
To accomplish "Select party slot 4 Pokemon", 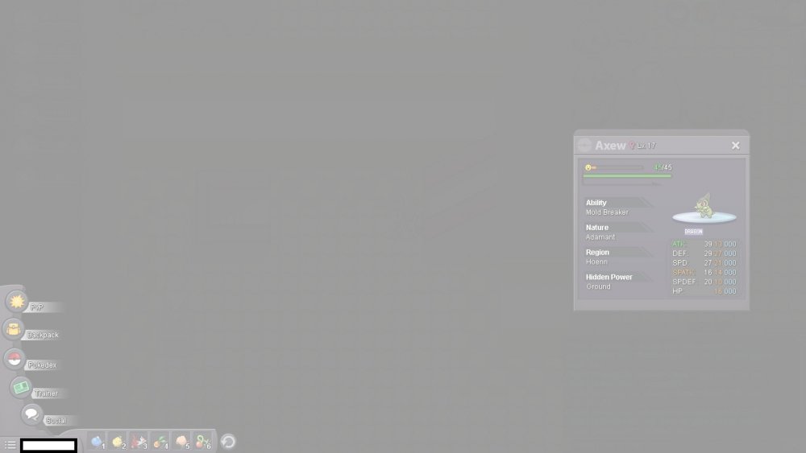I will [160, 441].
